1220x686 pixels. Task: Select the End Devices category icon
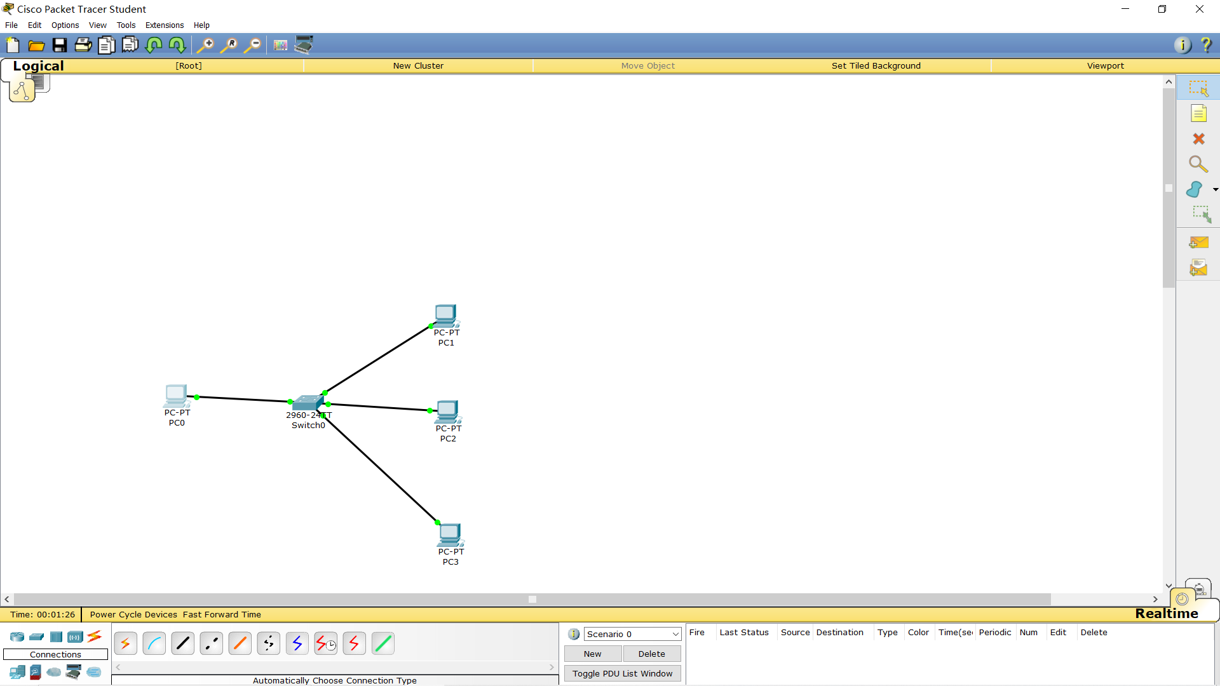(17, 672)
